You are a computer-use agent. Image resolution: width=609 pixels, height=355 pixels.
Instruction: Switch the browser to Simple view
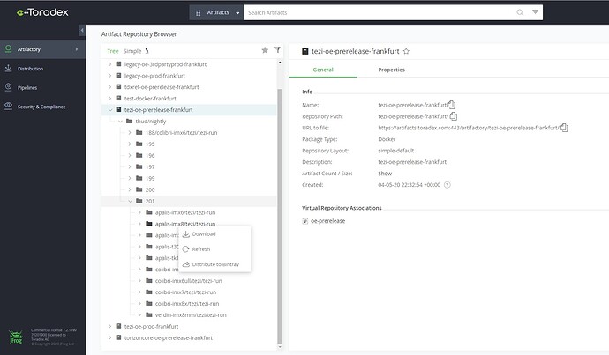point(132,51)
